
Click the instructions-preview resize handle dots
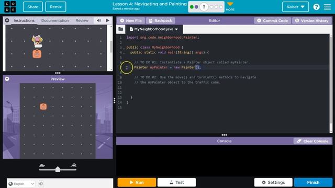coord(58,73)
